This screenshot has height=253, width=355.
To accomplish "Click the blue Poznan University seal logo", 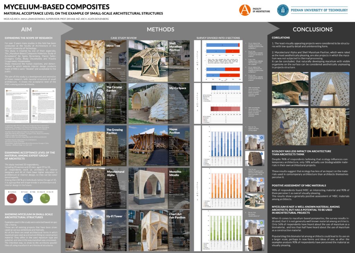I will pos(283,10).
